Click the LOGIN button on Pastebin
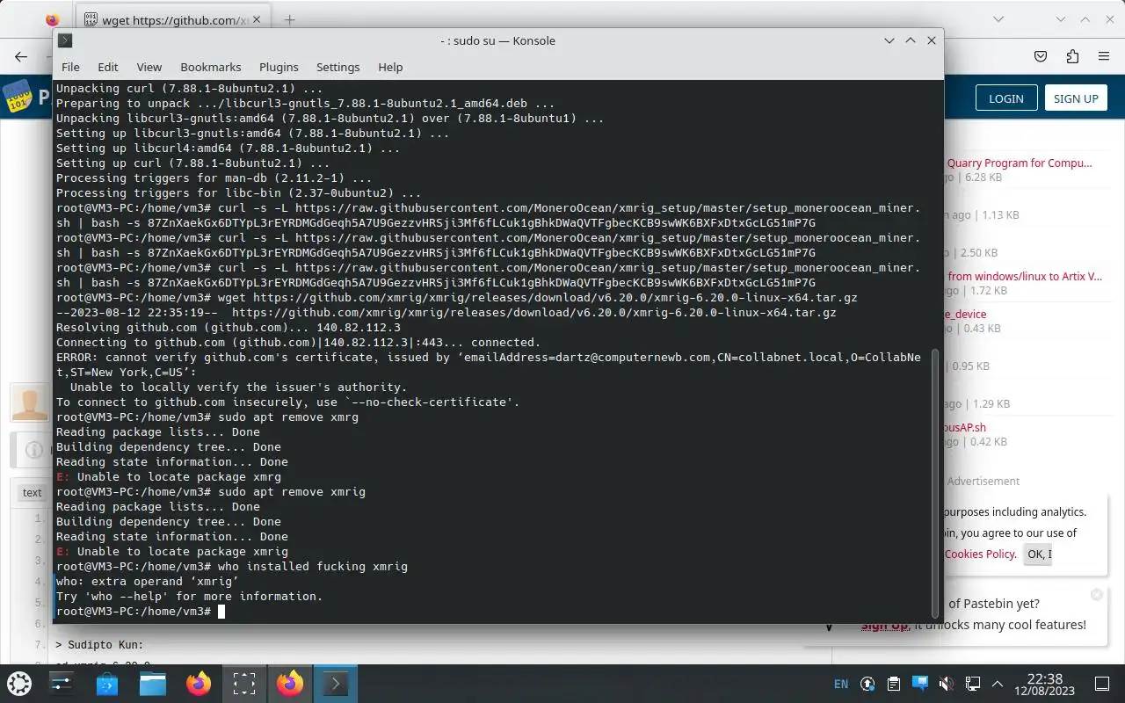This screenshot has height=703, width=1125. click(1005, 98)
